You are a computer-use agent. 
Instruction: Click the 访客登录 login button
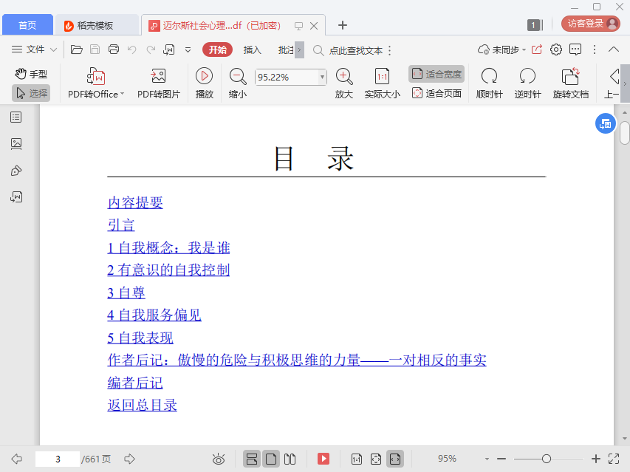tap(590, 24)
